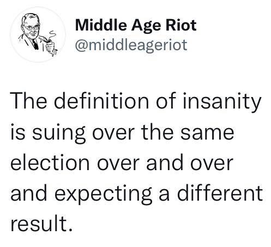Viewport: 271px width, 247px height.
Task: Open the Middle Age Riot profile avatar
Action: (38, 35)
